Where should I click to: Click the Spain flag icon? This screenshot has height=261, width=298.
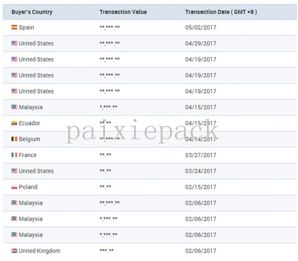coord(14,27)
